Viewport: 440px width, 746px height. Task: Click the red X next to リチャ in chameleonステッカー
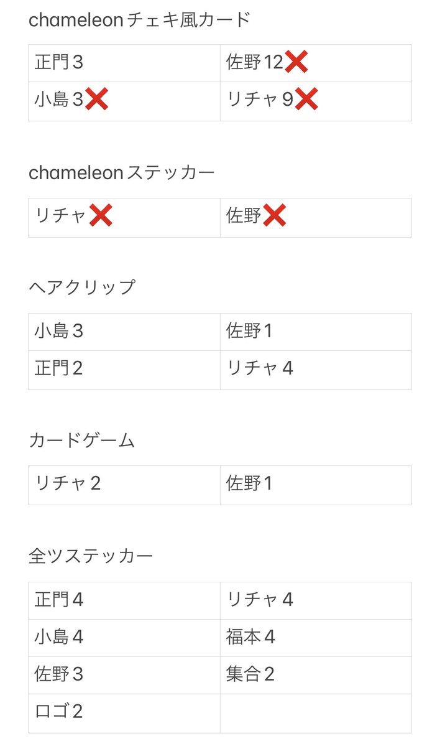pyautogui.click(x=101, y=215)
